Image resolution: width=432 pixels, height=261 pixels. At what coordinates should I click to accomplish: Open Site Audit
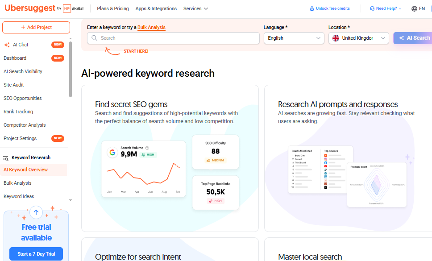pyautogui.click(x=13, y=85)
